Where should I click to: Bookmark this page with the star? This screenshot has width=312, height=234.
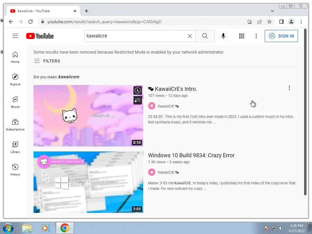point(269,22)
